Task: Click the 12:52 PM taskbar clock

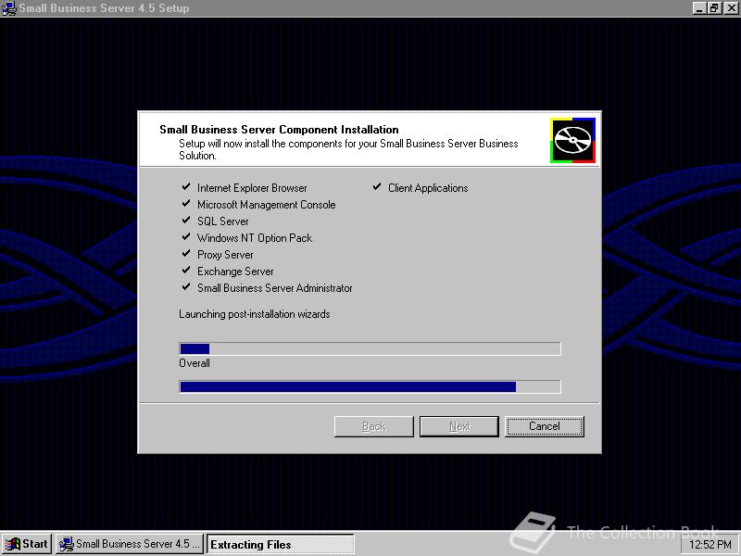Action: coord(710,544)
